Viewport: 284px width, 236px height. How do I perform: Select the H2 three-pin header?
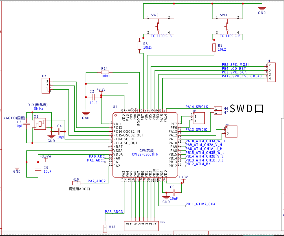pos(46,86)
